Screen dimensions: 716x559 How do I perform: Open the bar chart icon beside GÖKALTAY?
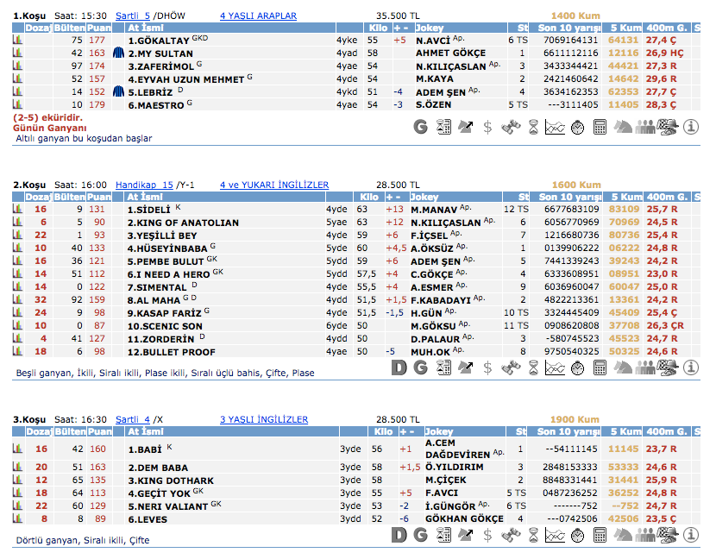click(17, 41)
